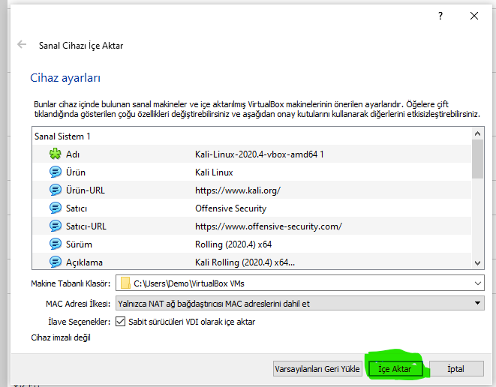Image resolution: width=496 pixels, height=387 pixels.
Task: Click the folder icon in Makine Tabanlı Klasör field
Action: pyautogui.click(x=125, y=283)
